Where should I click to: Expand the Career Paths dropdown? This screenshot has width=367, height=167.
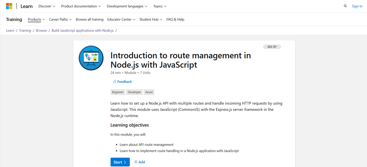coord(60,19)
